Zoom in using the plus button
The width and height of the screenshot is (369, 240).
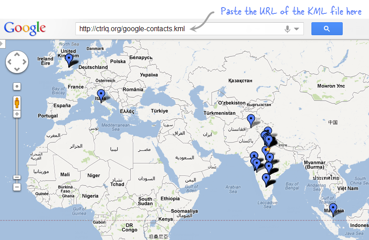17,114
